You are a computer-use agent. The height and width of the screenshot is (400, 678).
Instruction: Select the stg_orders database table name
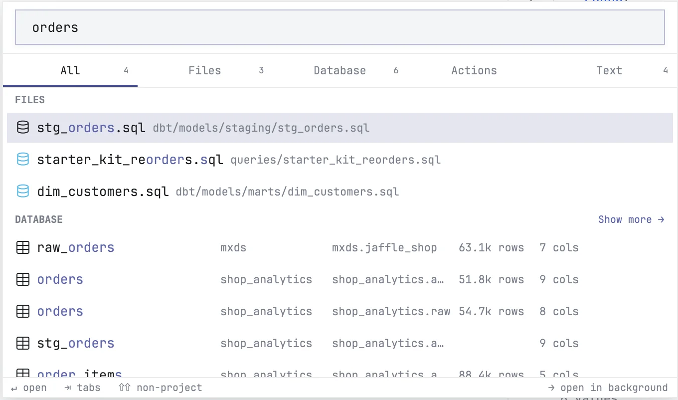coord(76,343)
